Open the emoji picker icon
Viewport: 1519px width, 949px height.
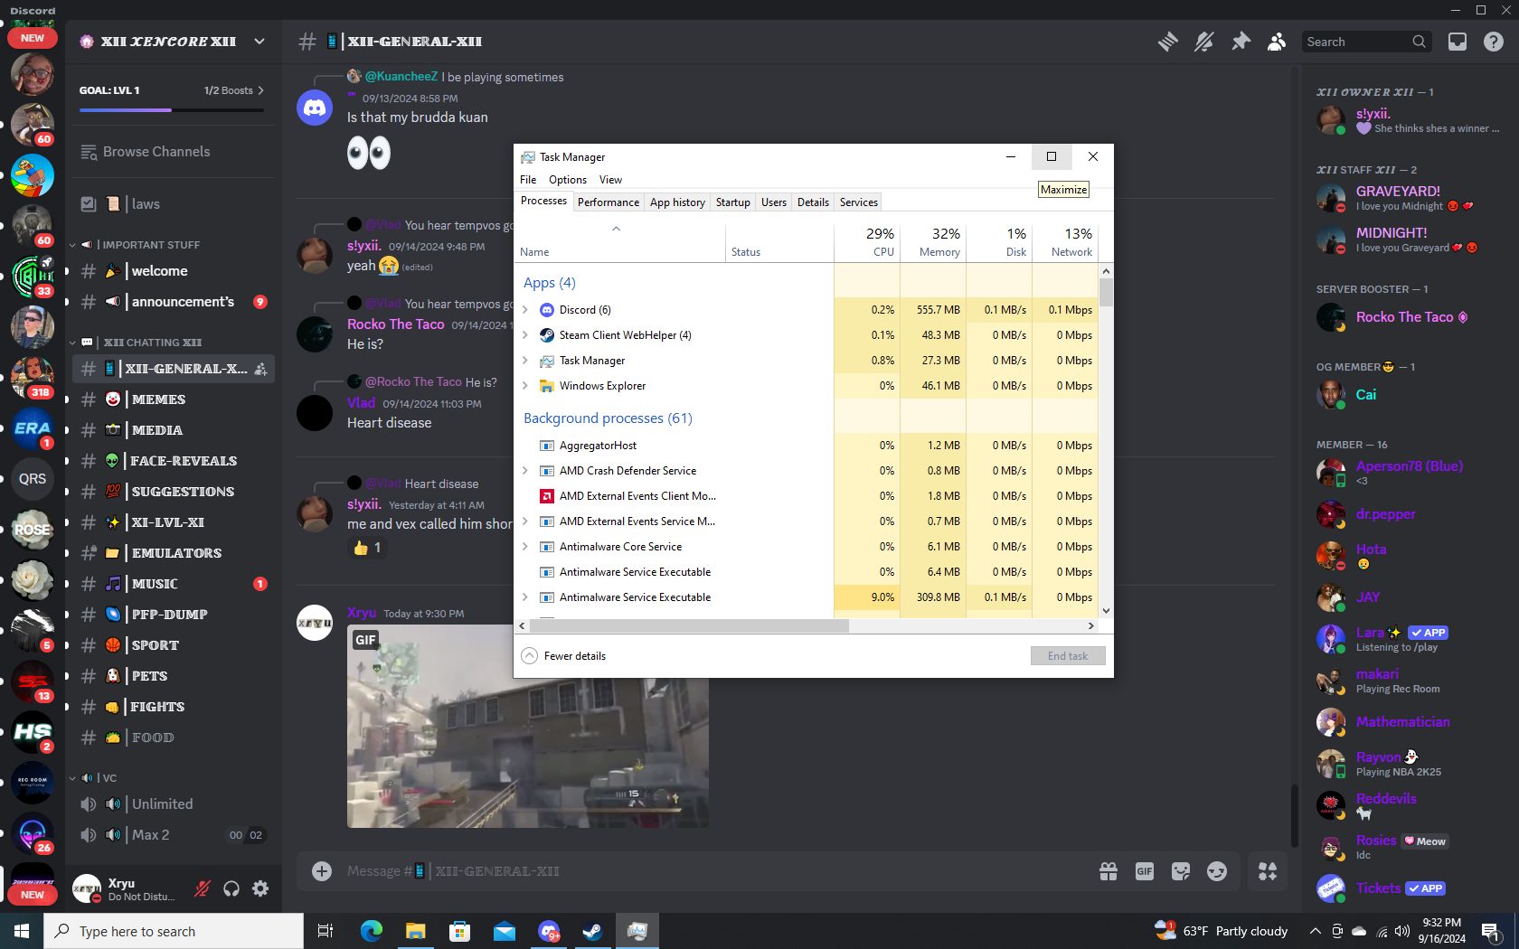pyautogui.click(x=1217, y=871)
